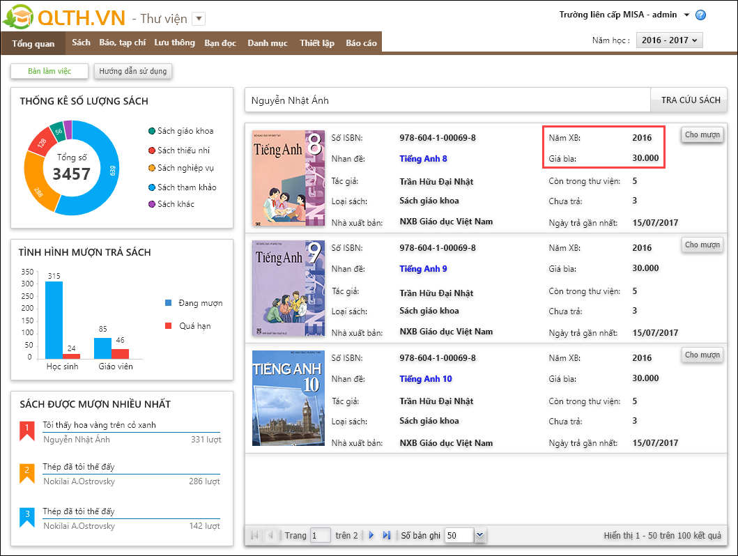Switch to the Báo cáo menu tab

361,43
